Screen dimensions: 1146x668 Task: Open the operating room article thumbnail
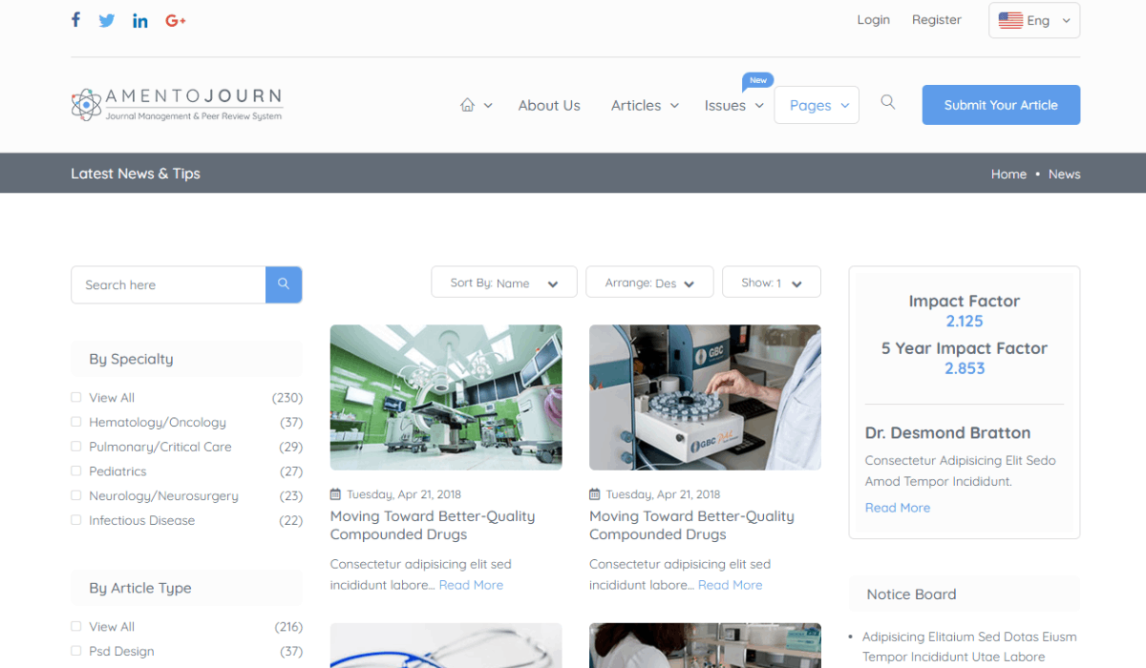pos(446,397)
